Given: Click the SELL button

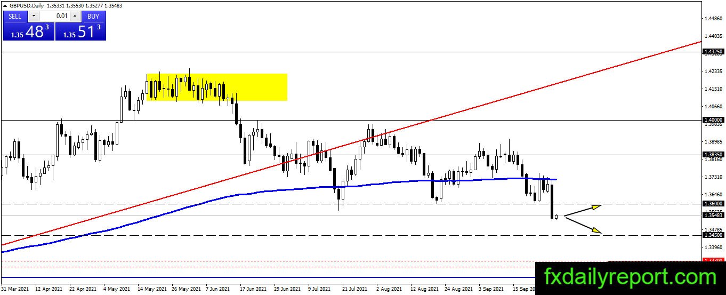Looking at the screenshot, I should point(15,16).
